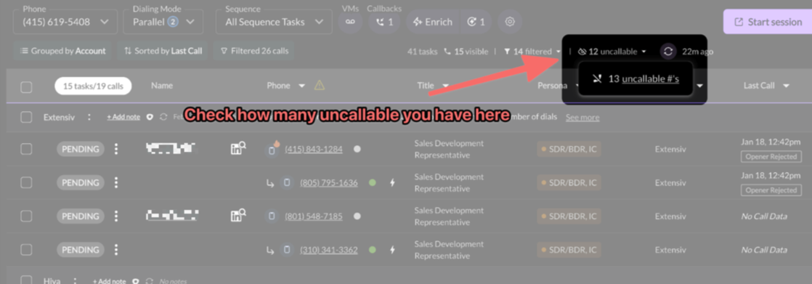This screenshot has width=812, height=284.
Task: Click the lightning bolt icon beside (805) 795-1636
Action: click(x=392, y=183)
